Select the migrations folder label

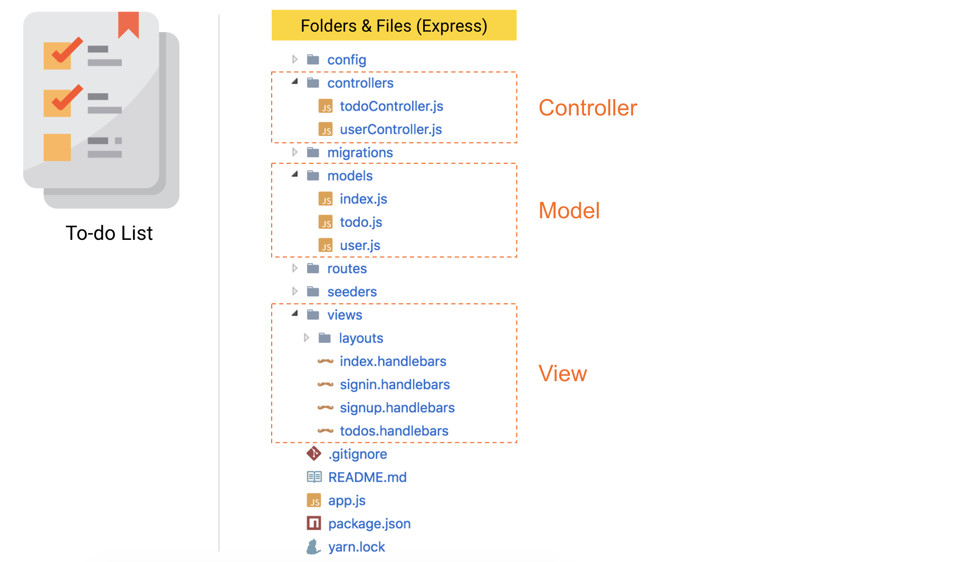(360, 153)
